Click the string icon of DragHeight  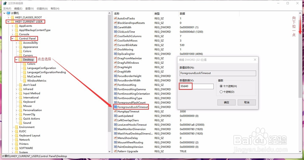coord(115,67)
